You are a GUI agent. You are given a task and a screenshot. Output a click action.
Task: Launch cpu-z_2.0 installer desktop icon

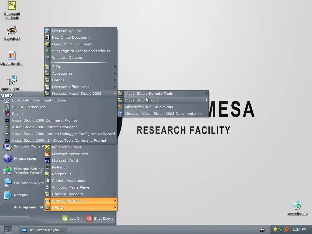(12, 80)
